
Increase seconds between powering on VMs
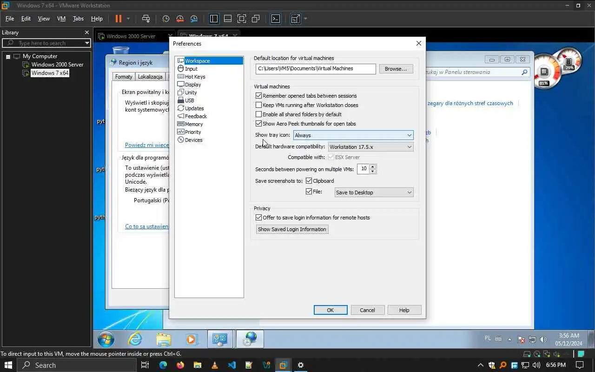click(372, 166)
